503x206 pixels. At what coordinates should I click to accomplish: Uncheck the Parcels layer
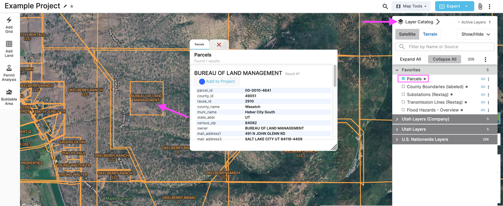[403, 78]
